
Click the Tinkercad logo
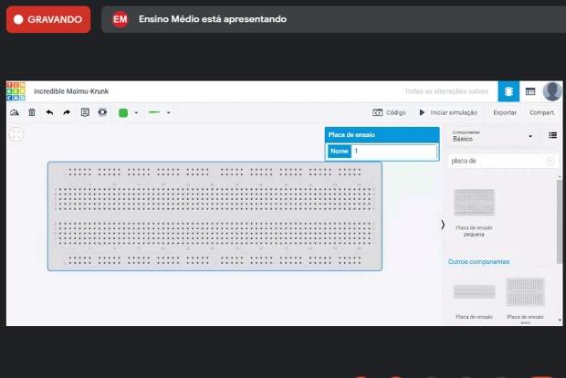[x=16, y=90]
